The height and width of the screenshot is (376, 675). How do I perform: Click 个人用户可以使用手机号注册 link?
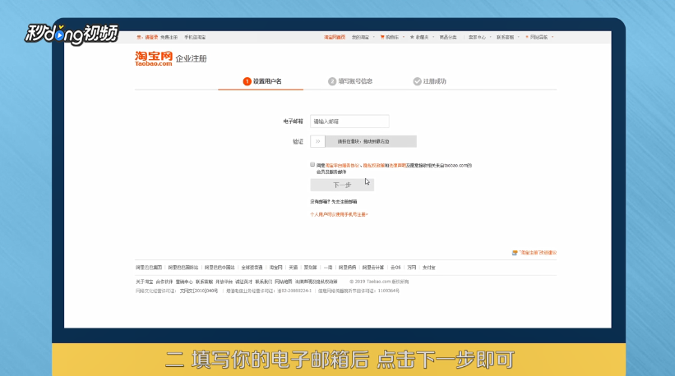pyautogui.click(x=340, y=214)
